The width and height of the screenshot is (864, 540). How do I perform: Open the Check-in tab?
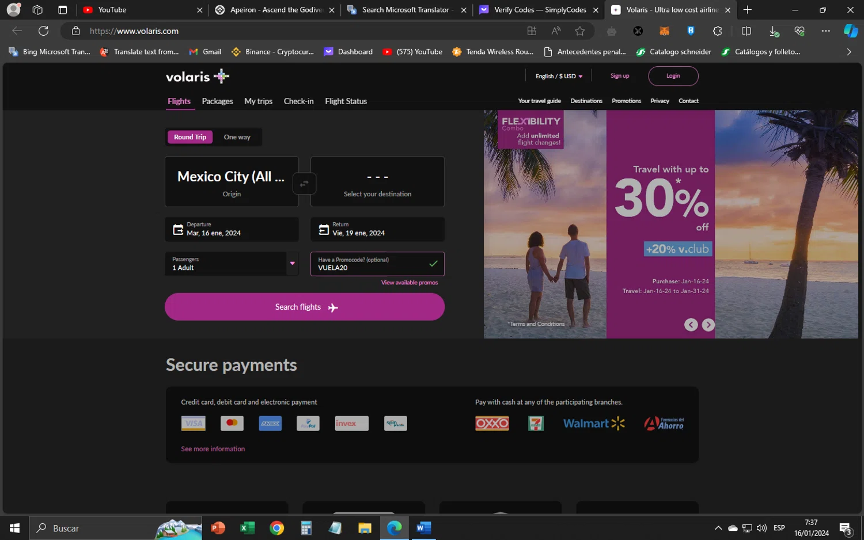(298, 101)
